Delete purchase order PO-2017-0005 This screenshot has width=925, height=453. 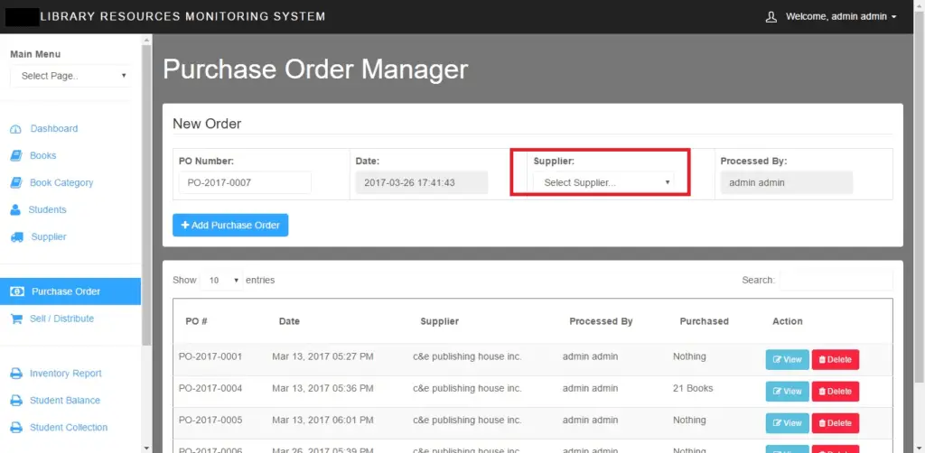coord(836,423)
